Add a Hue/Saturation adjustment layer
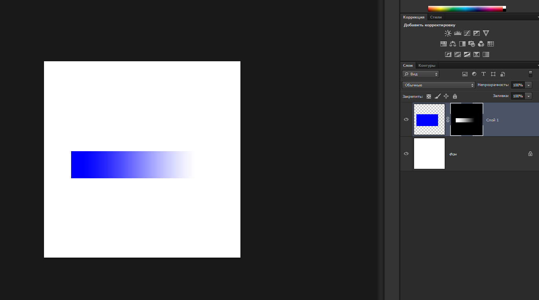The width and height of the screenshot is (539, 300). point(443,44)
